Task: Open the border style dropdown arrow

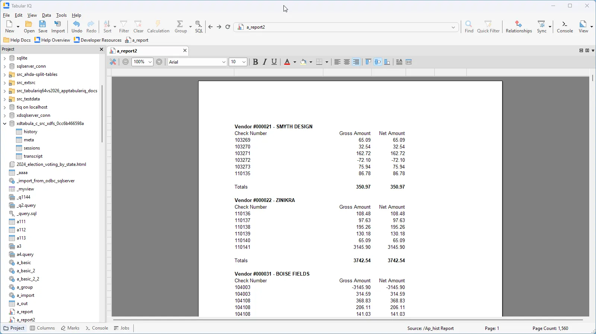Action: coord(327,62)
